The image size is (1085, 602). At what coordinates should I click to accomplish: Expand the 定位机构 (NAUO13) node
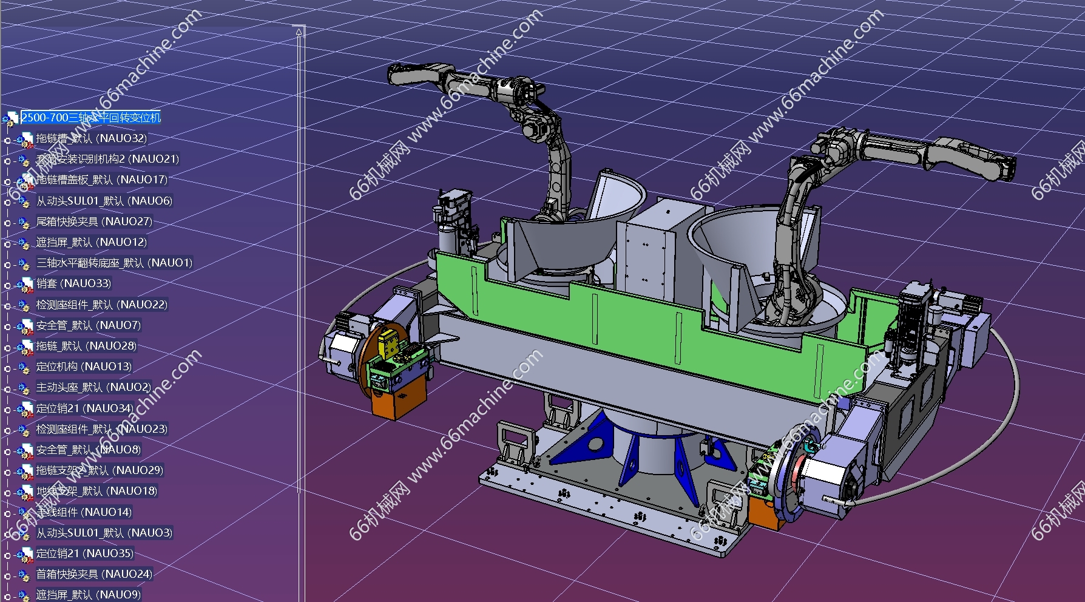click(7, 368)
